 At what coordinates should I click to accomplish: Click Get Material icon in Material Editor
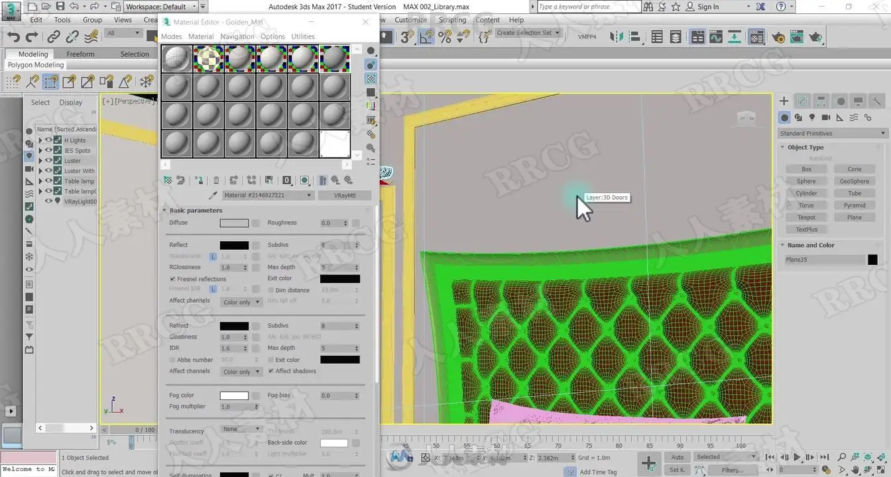pos(168,180)
